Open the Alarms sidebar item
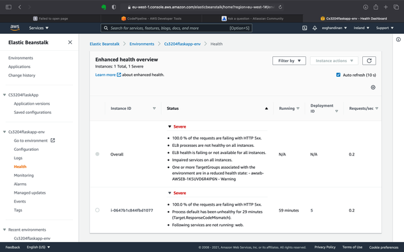 coord(20,184)
